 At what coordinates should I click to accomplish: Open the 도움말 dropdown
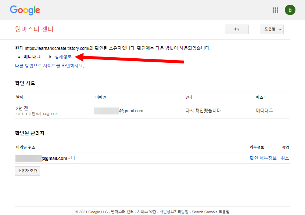point(272,29)
